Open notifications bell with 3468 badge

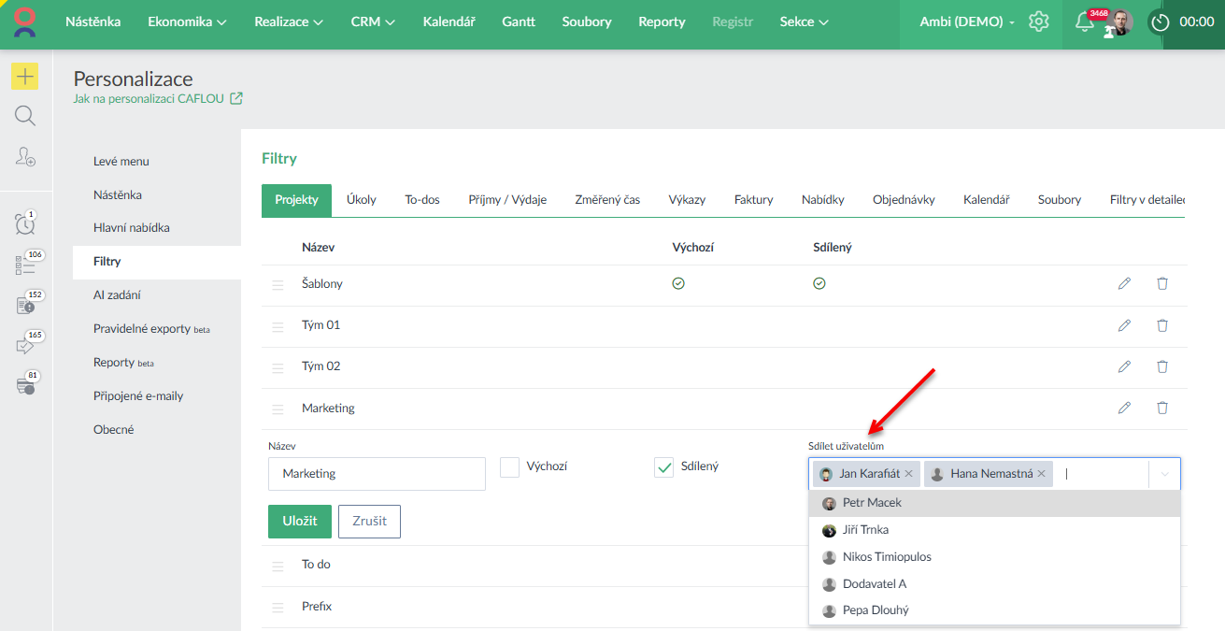click(x=1084, y=22)
